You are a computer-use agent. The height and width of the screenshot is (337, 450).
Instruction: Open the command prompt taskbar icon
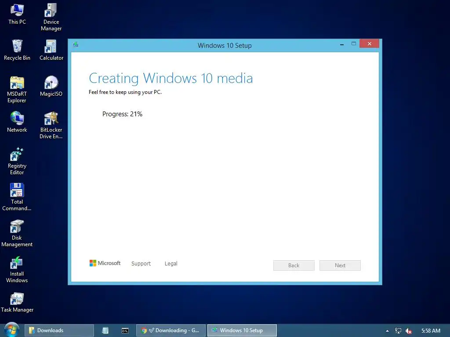125,330
